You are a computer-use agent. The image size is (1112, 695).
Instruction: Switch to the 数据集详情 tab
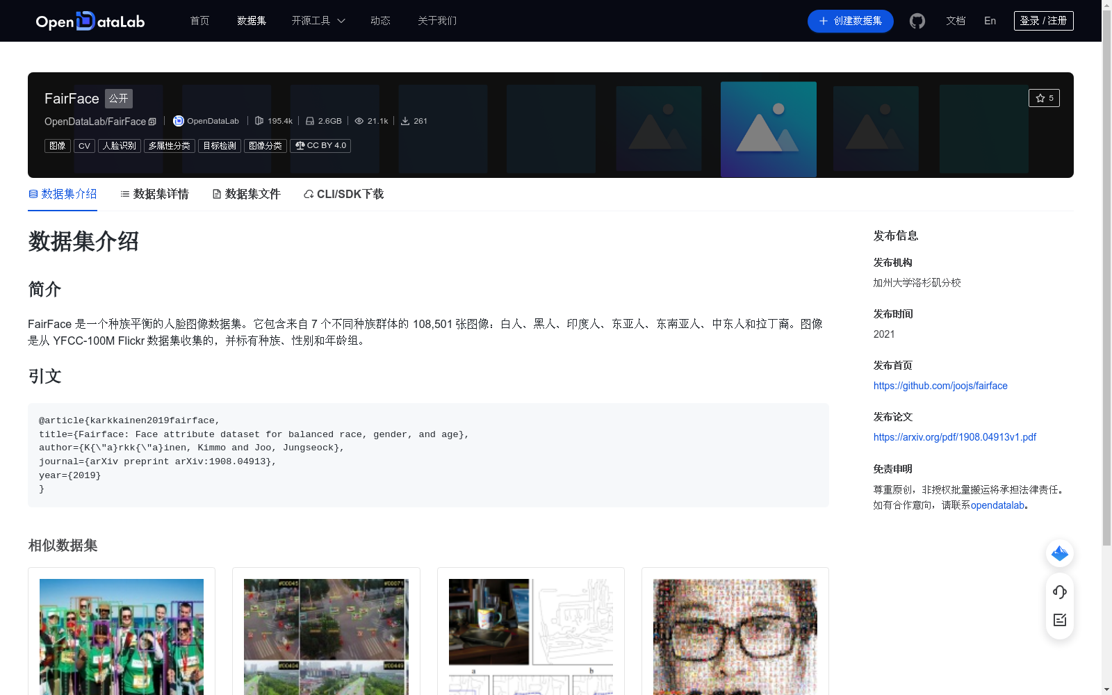(154, 194)
